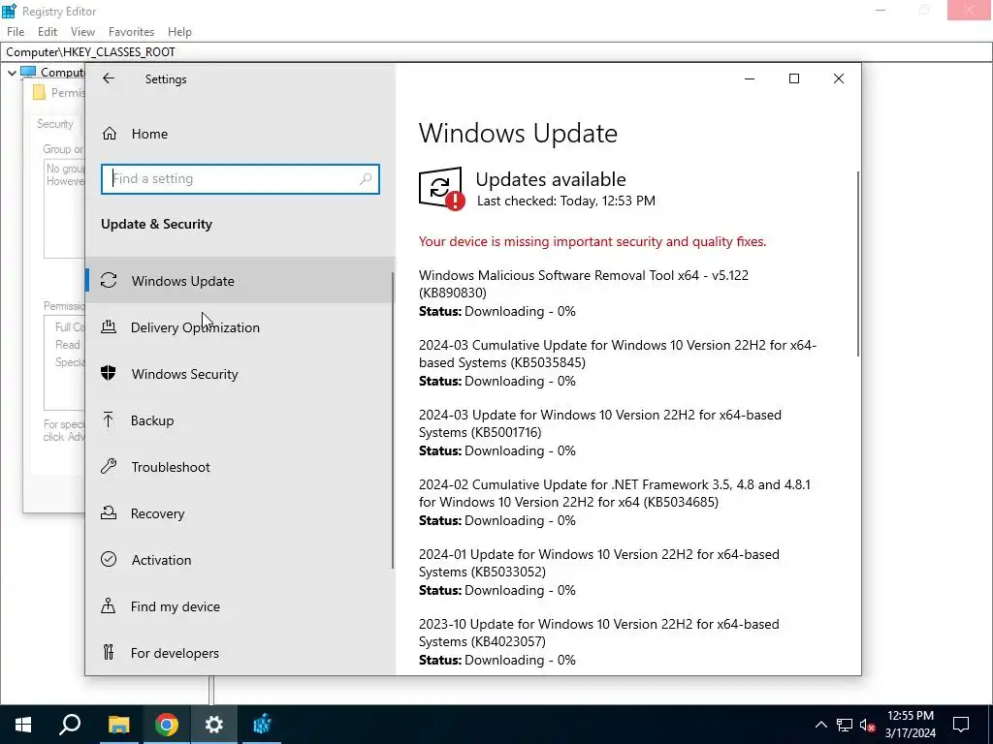
Task: Click the Settings content vertical scrollbar
Action: click(x=858, y=263)
